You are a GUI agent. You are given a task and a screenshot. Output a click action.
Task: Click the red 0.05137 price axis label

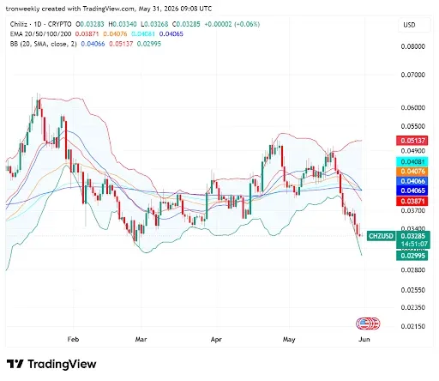(x=412, y=141)
